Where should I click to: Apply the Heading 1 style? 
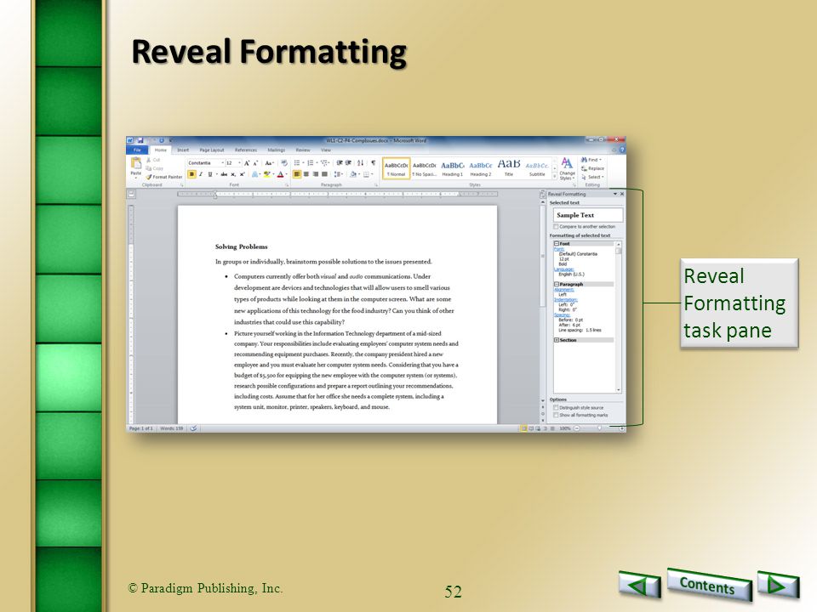pos(453,168)
